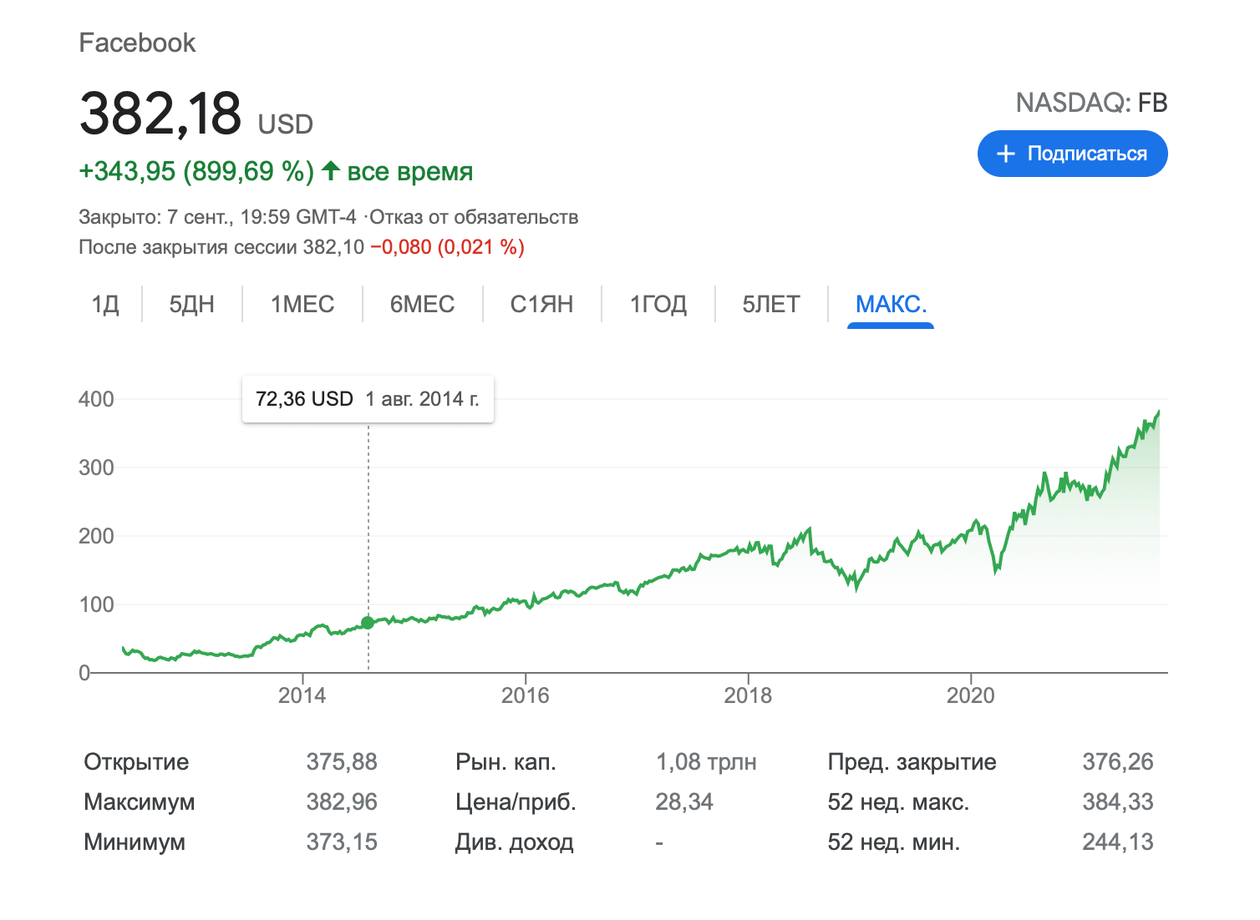Click the active МАКС. range tab
This screenshot has height=920, width=1260.
click(891, 304)
